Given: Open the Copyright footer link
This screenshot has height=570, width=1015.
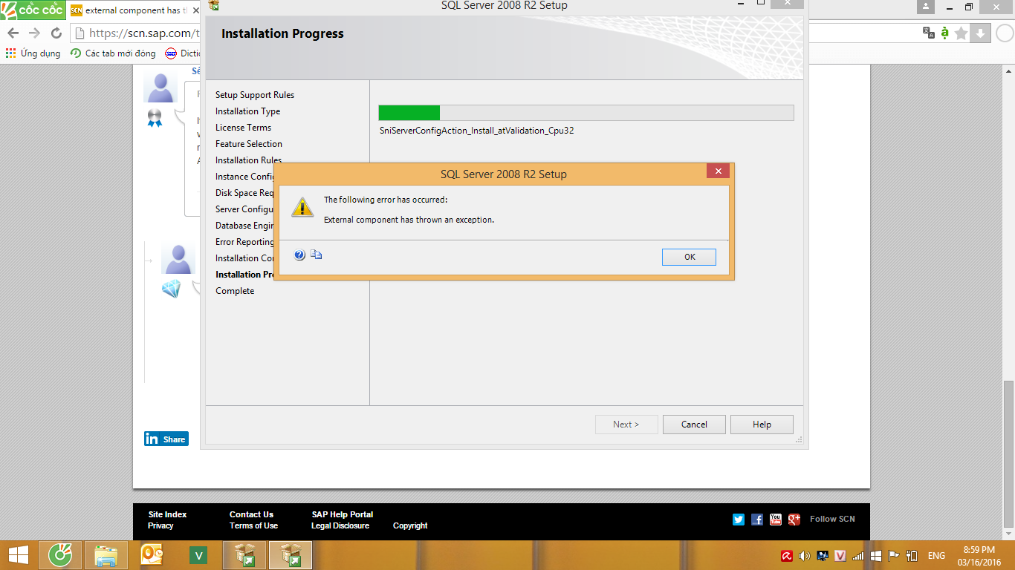Looking at the screenshot, I should (x=410, y=525).
